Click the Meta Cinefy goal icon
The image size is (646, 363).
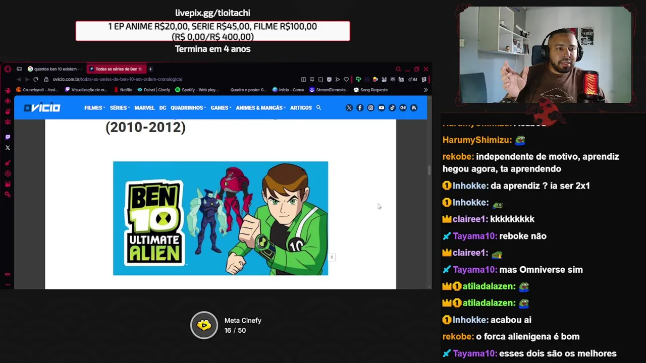[204, 325]
